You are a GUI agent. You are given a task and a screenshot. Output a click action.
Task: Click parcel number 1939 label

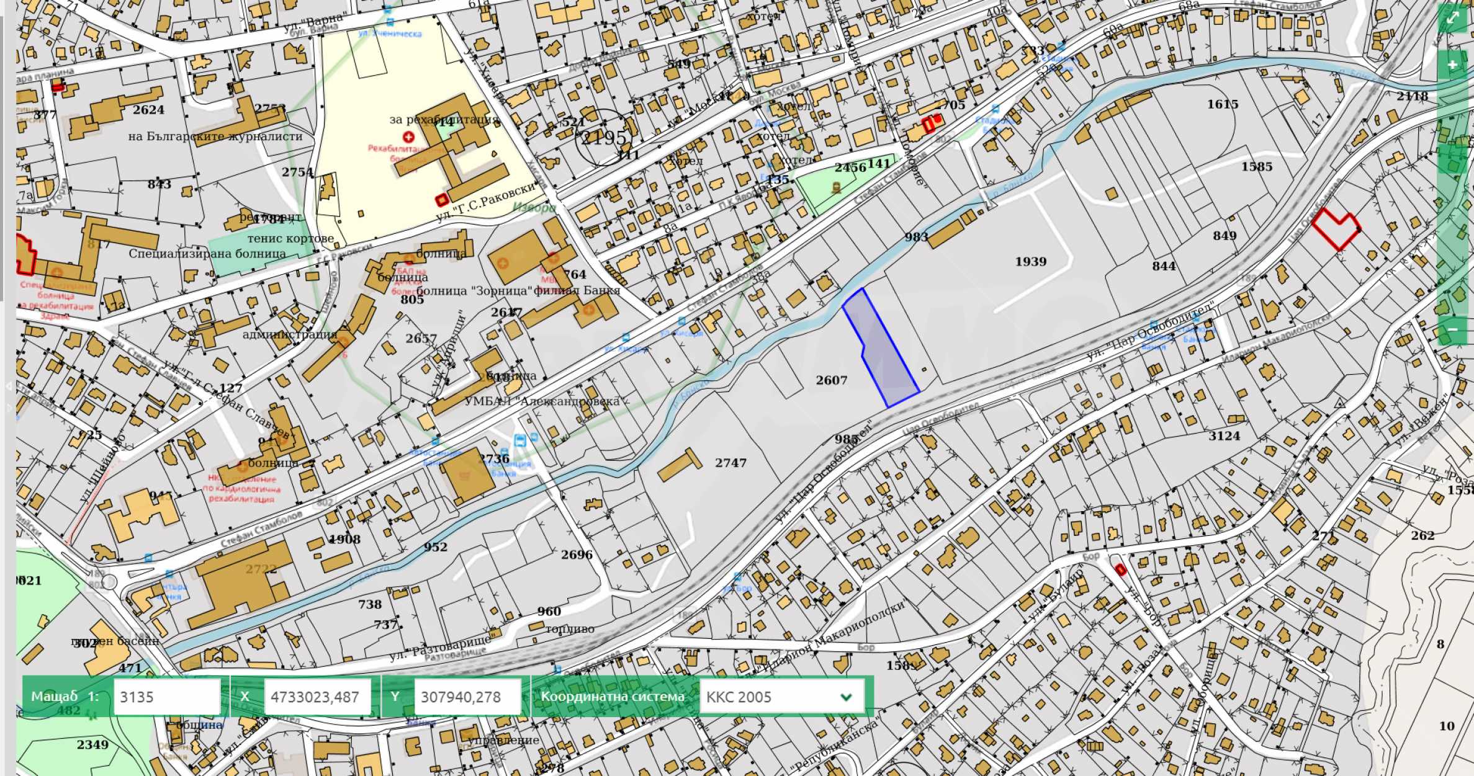pos(1030,262)
